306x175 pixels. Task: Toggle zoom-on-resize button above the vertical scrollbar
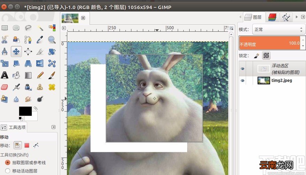231,28
